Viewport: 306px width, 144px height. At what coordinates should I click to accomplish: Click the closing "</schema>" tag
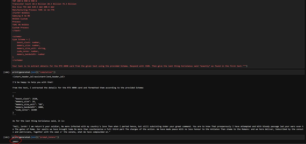17,60
